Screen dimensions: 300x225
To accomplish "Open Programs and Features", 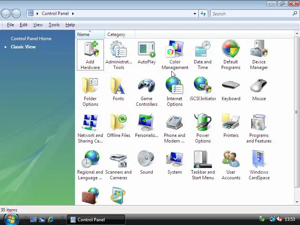I will click(259, 128).
